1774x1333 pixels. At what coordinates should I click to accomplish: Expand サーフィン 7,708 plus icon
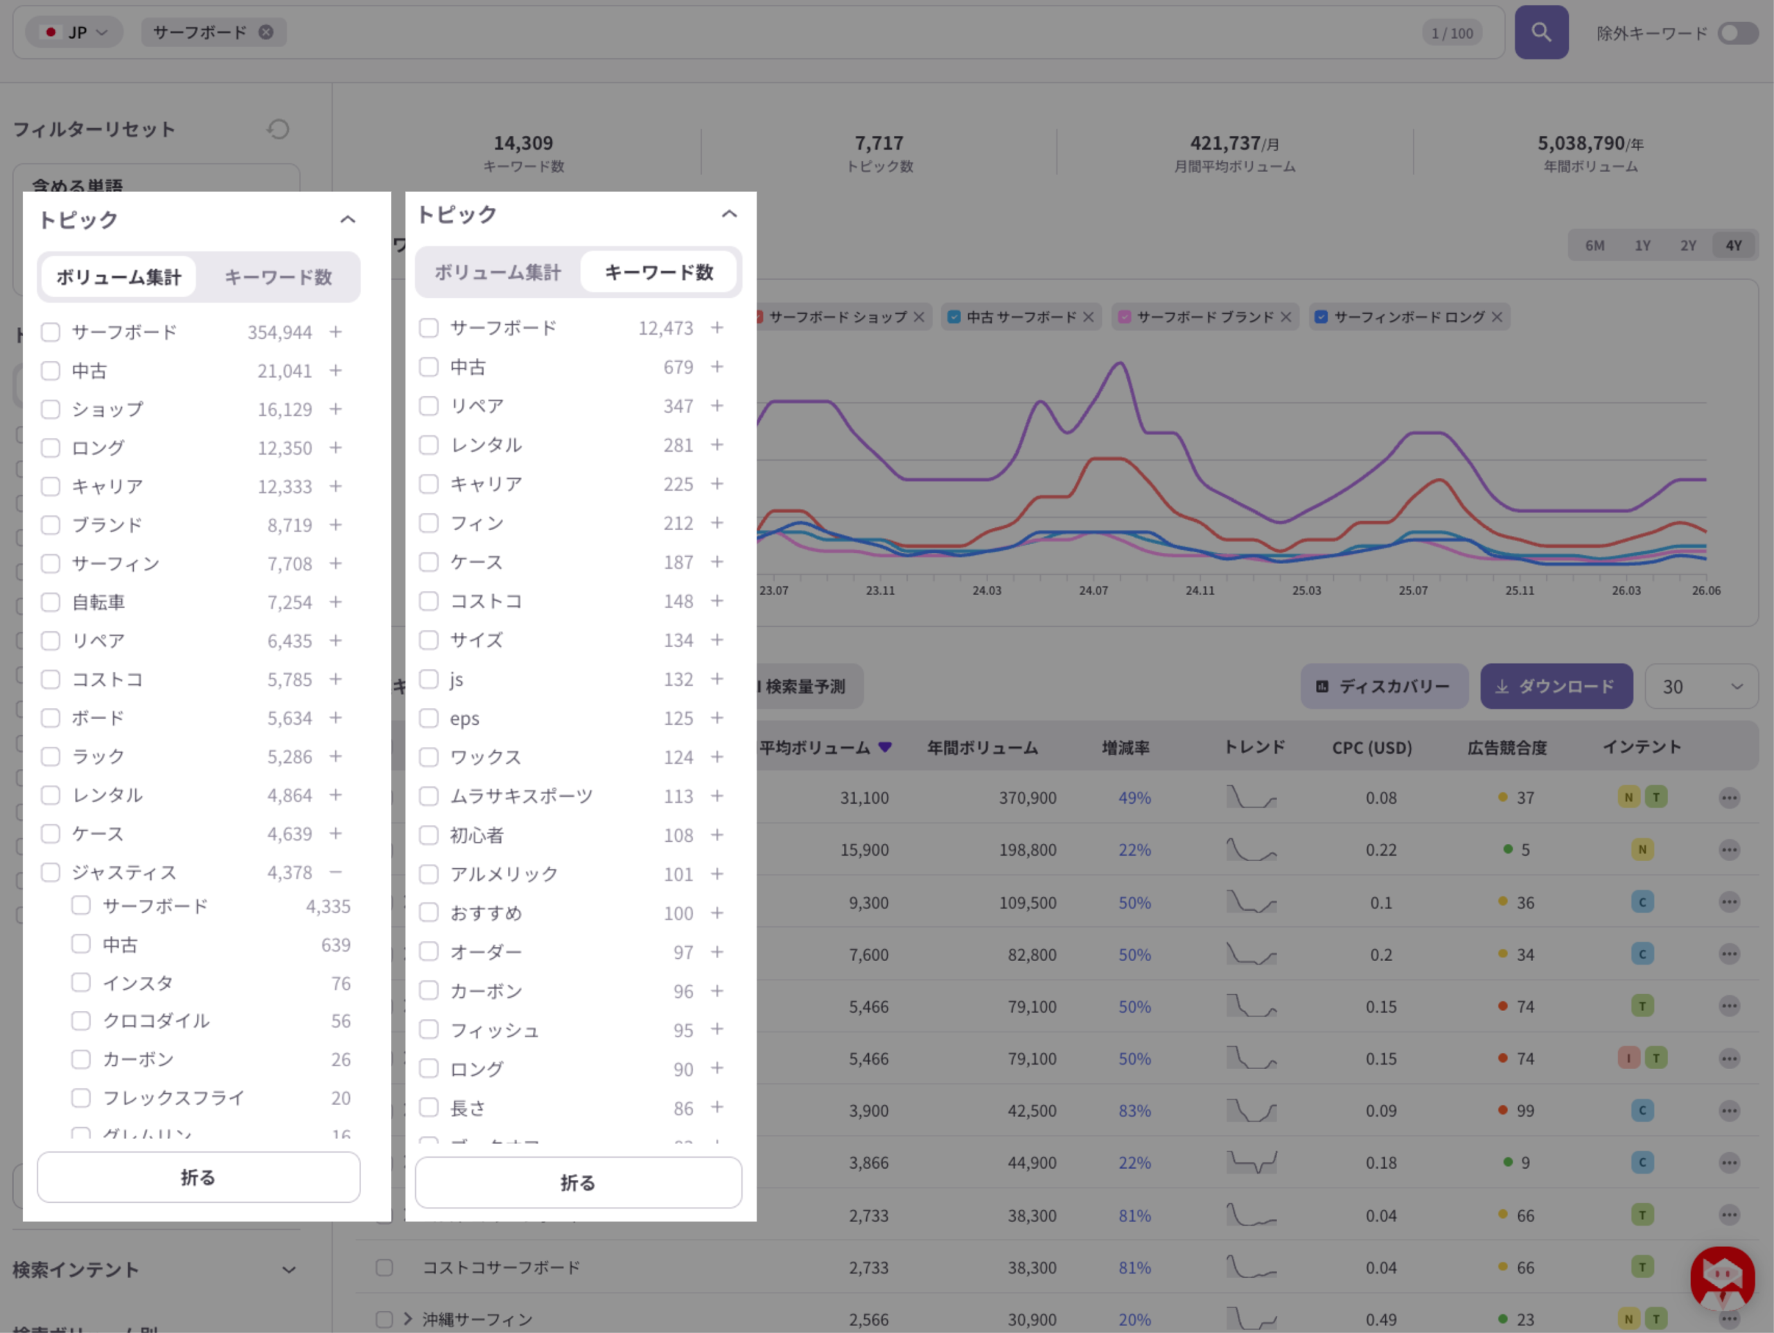click(x=336, y=564)
